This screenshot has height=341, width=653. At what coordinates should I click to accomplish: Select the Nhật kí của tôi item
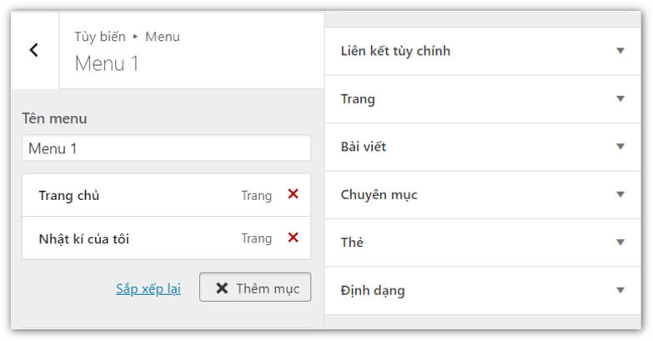(83, 238)
